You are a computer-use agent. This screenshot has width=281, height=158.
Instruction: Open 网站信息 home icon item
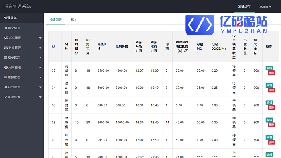[6, 28]
